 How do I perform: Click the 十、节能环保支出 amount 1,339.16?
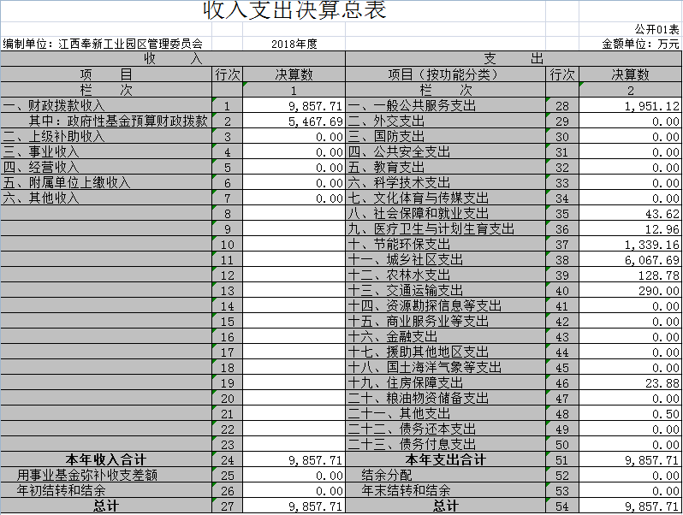tap(631, 245)
